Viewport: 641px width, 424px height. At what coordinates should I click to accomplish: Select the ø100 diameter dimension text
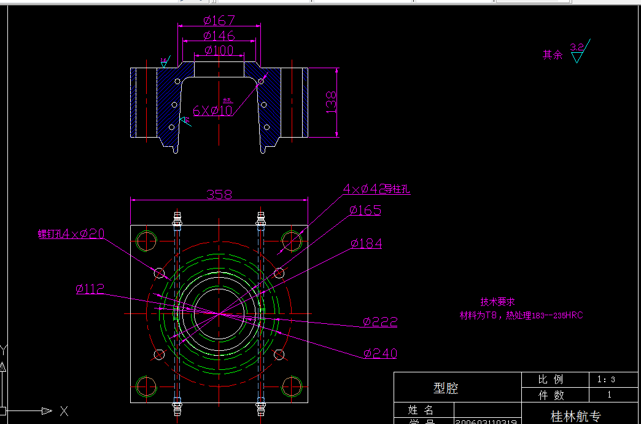(219, 50)
